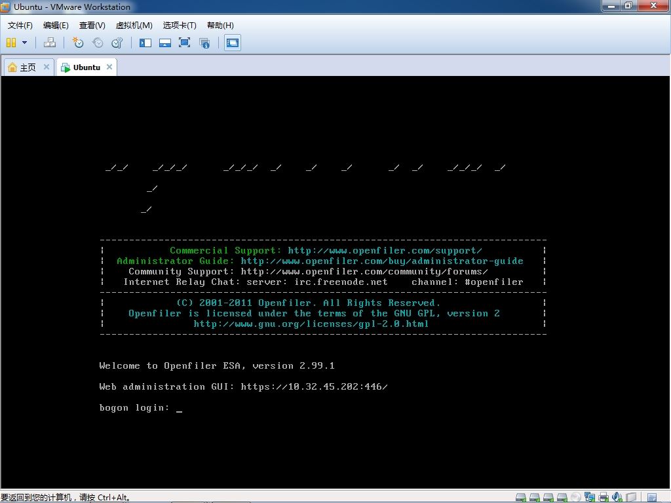
Task: Click the VMware Workstation title bar icon
Action: (5, 7)
